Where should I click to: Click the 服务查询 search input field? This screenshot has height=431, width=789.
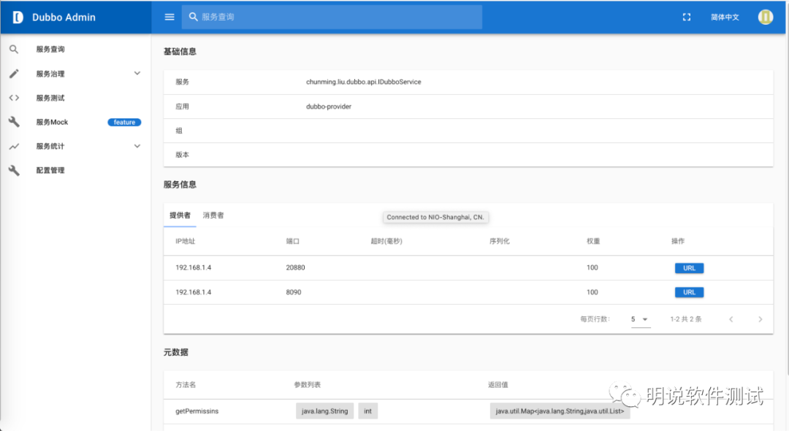336,17
